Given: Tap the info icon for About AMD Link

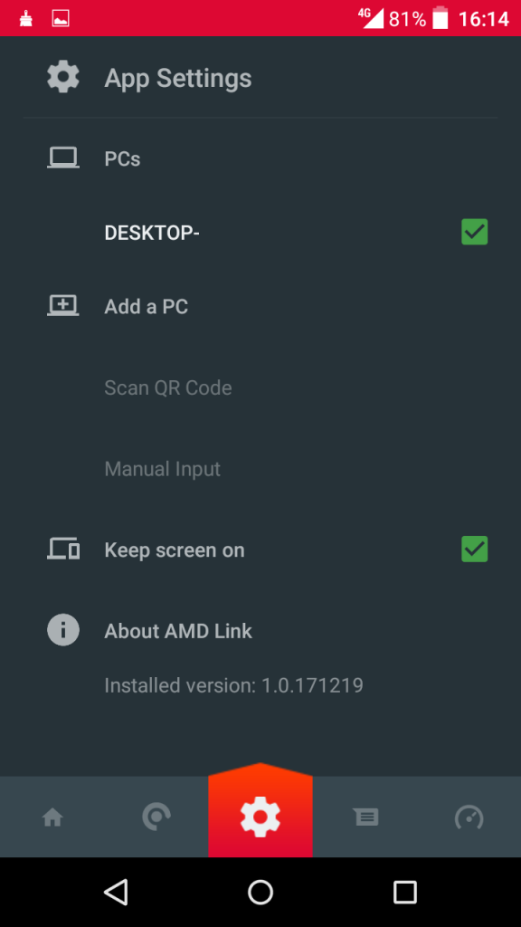Looking at the screenshot, I should coord(62,629).
